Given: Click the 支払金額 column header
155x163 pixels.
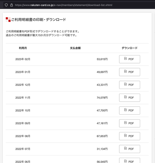Looking at the screenshot, I should tap(75, 48).
